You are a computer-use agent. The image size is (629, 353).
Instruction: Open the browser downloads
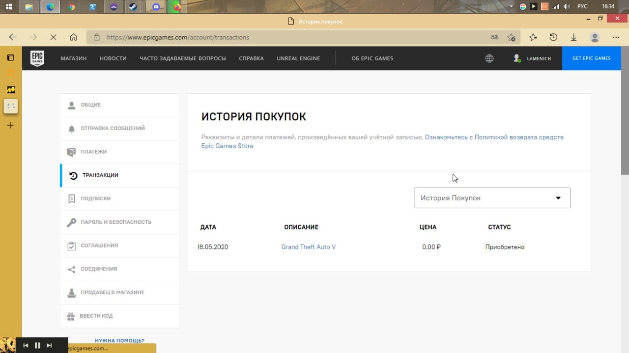pos(573,37)
